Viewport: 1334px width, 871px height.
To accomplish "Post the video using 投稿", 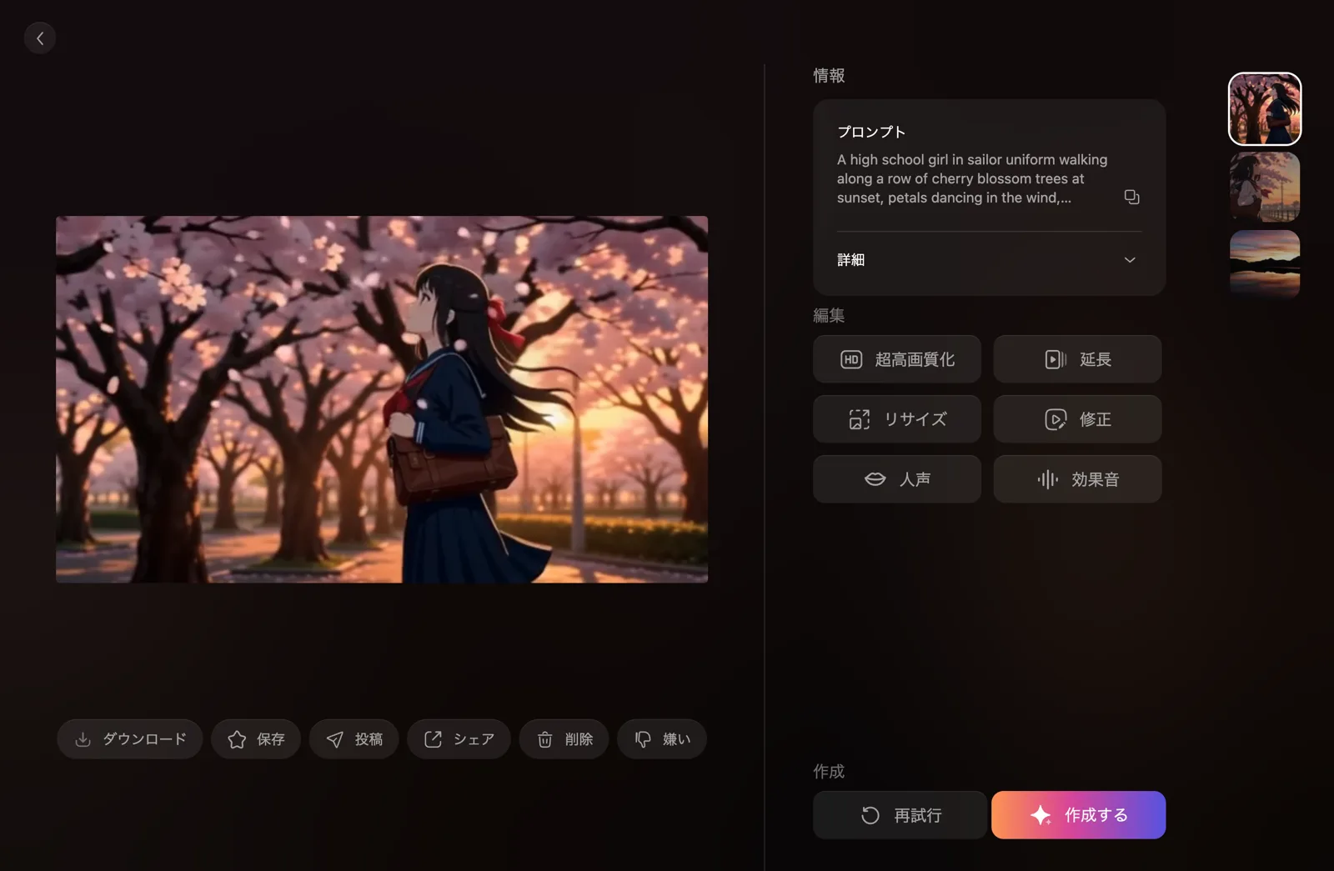I will [x=354, y=739].
